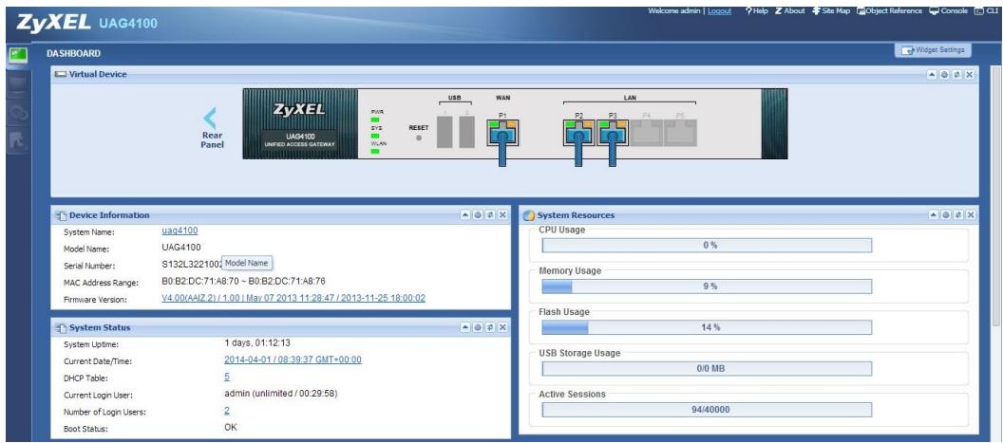
Task: Click LAN port P3 on virtual device
Action: pyautogui.click(x=613, y=133)
